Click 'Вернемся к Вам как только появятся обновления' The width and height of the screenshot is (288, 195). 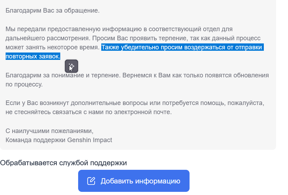[x=196, y=75]
